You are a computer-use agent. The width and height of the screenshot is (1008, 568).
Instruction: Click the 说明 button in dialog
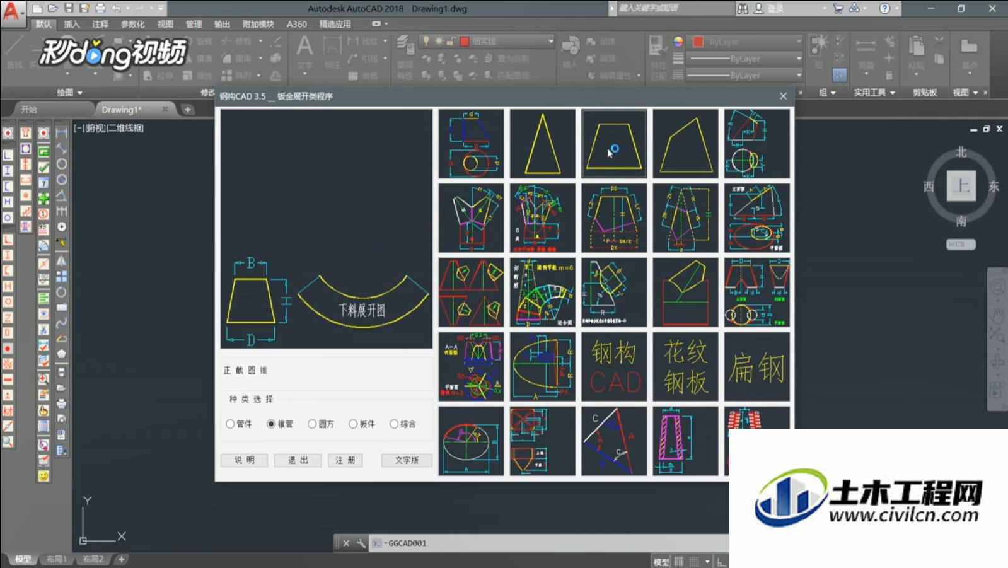click(245, 460)
